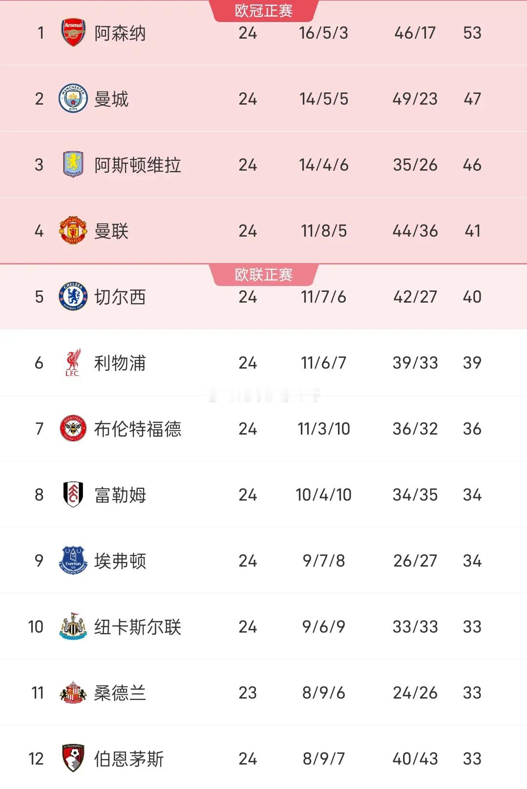Image resolution: width=527 pixels, height=789 pixels.
Task: Click the Sunderland club crest
Action: [x=73, y=693]
